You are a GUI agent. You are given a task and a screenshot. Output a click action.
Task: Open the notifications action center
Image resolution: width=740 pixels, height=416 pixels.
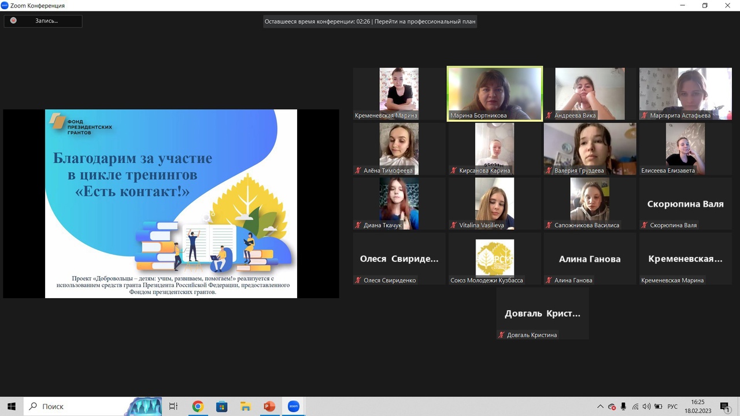[x=724, y=407]
